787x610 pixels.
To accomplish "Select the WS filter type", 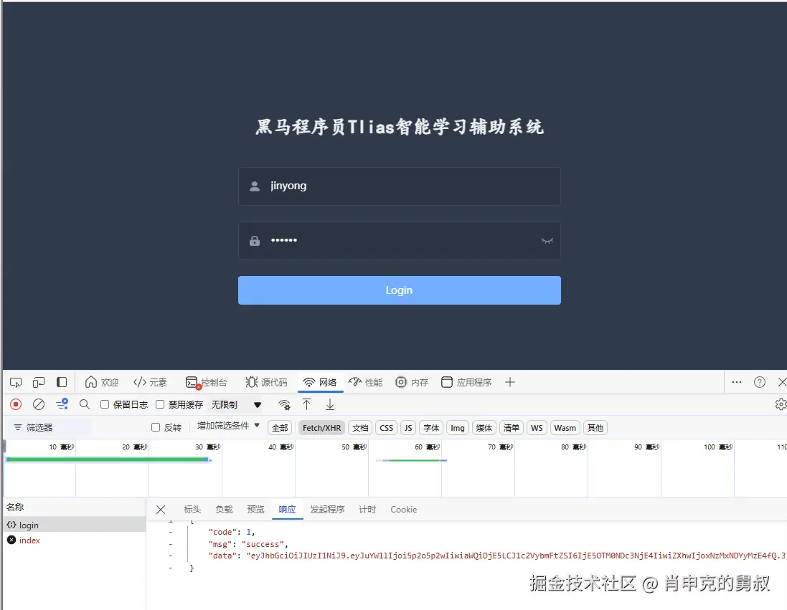I will point(537,428).
